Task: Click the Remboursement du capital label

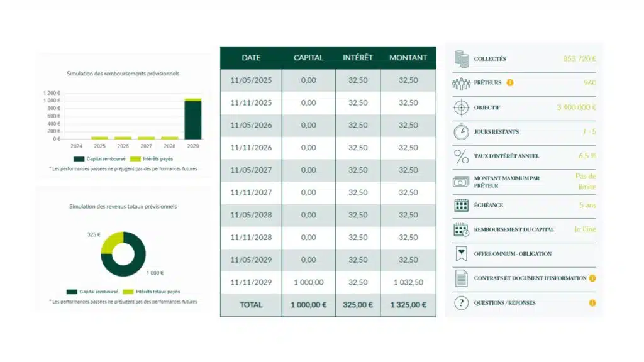Action: (x=514, y=230)
